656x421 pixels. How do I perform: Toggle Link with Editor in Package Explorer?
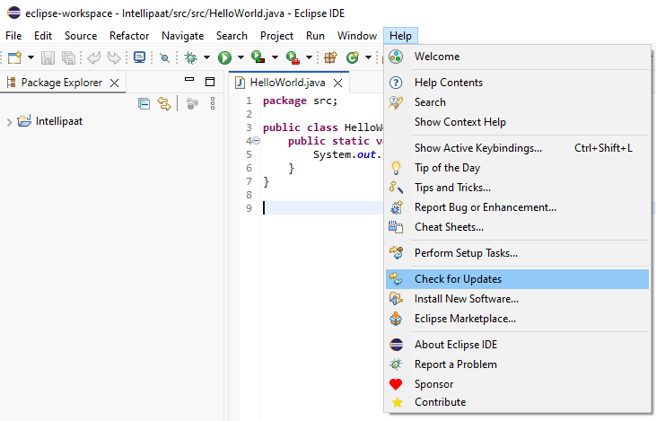(x=164, y=103)
